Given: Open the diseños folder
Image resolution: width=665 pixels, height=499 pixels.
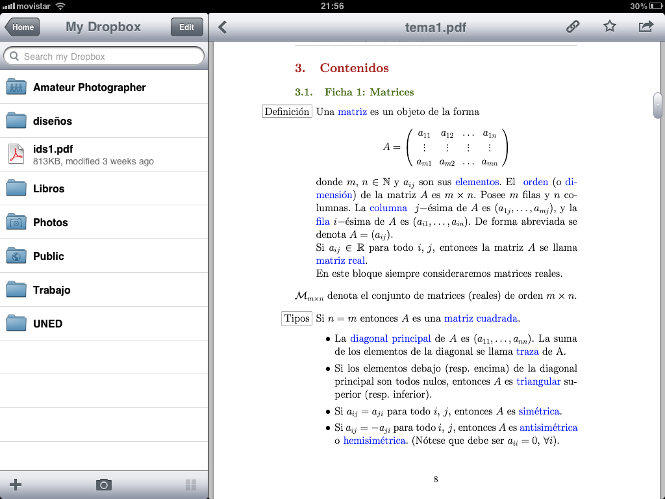Looking at the screenshot, I should (104, 121).
